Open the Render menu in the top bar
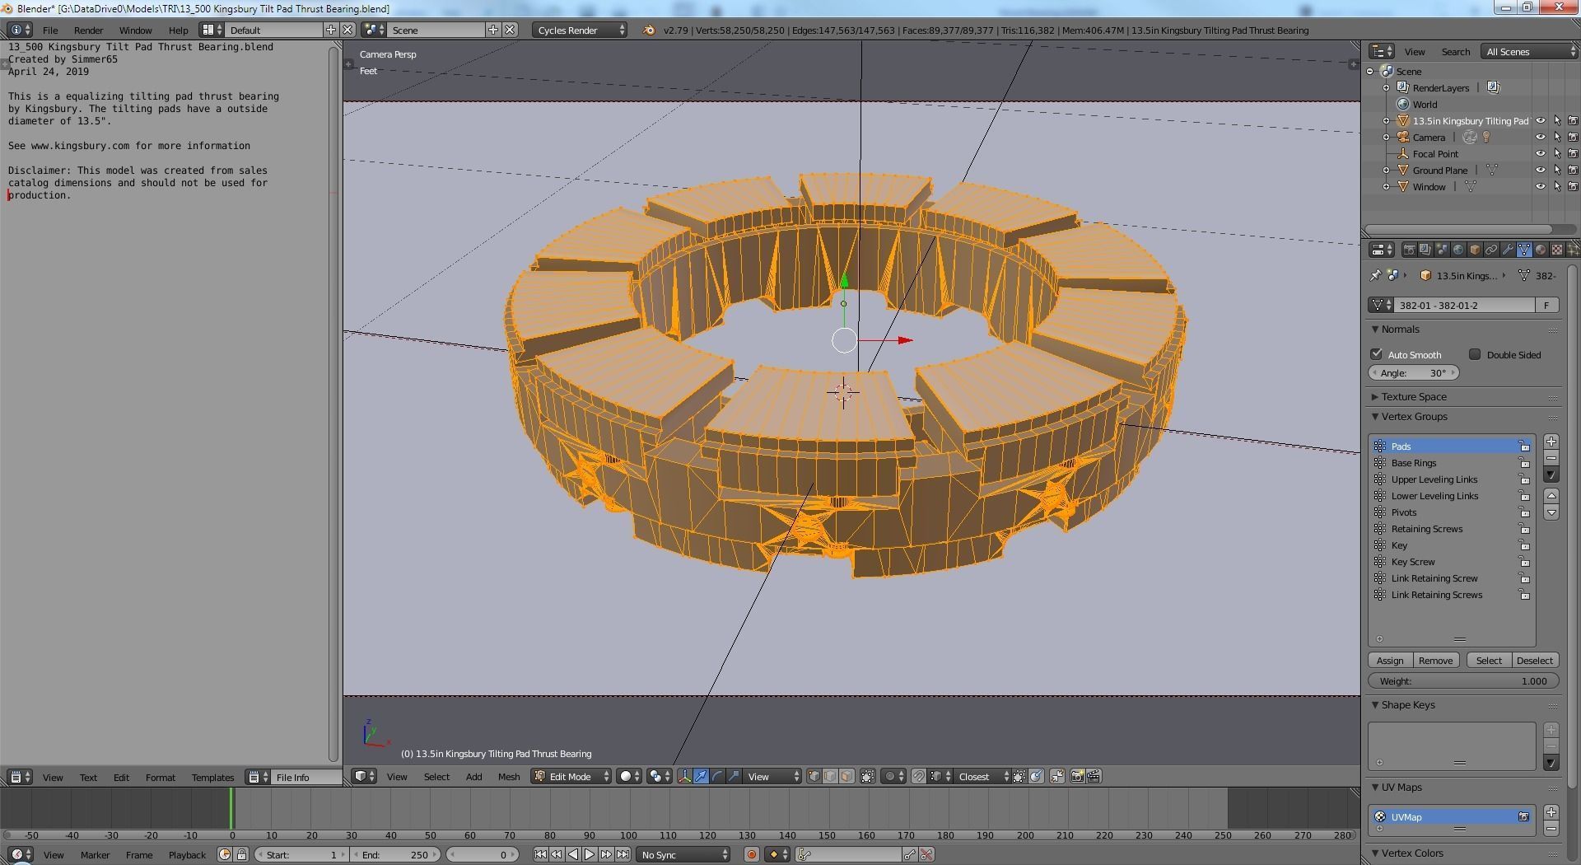The width and height of the screenshot is (1581, 865). [88, 30]
